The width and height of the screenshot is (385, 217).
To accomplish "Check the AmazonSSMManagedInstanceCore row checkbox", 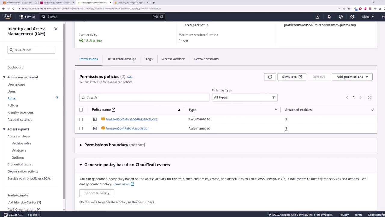I will coord(81,119).
